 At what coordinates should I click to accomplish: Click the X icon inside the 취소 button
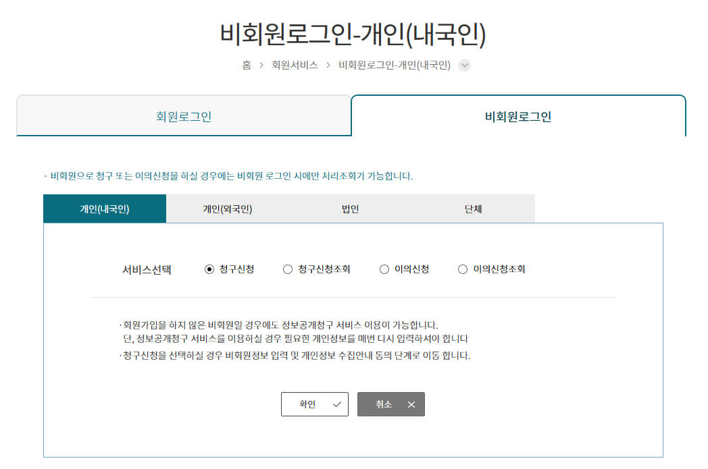click(x=410, y=404)
